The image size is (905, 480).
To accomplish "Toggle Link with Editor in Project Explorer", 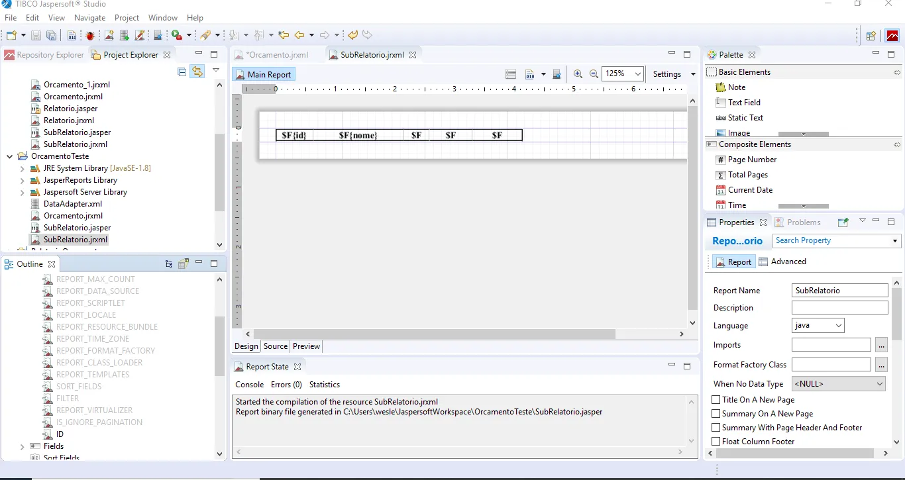I will click(197, 72).
